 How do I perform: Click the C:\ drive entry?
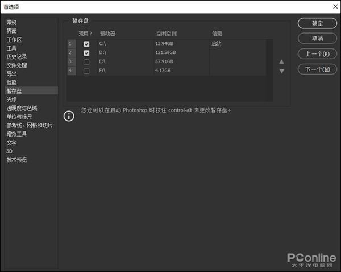tap(102, 44)
